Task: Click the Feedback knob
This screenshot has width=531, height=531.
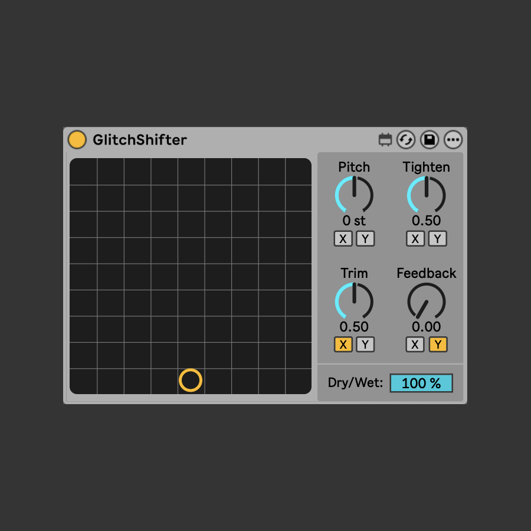Action: pyautogui.click(x=426, y=301)
